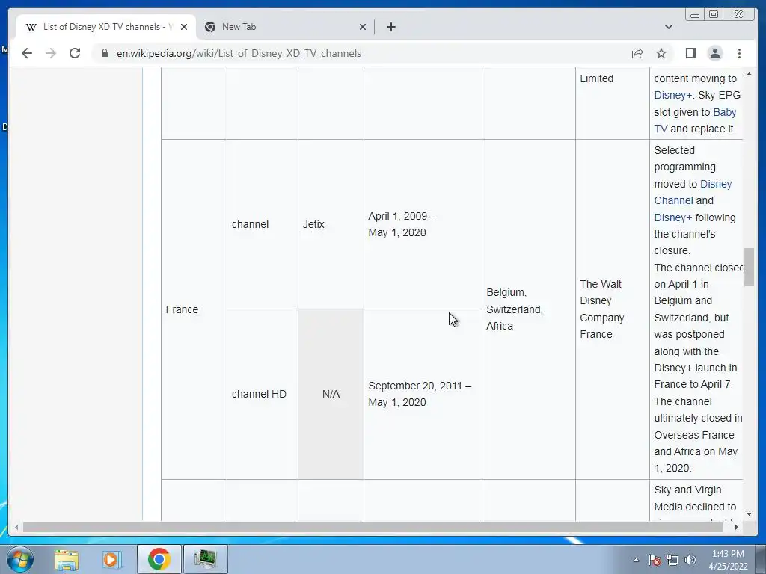View site info via lock icon
Viewport: 766px width, 574px height.
[x=104, y=53]
